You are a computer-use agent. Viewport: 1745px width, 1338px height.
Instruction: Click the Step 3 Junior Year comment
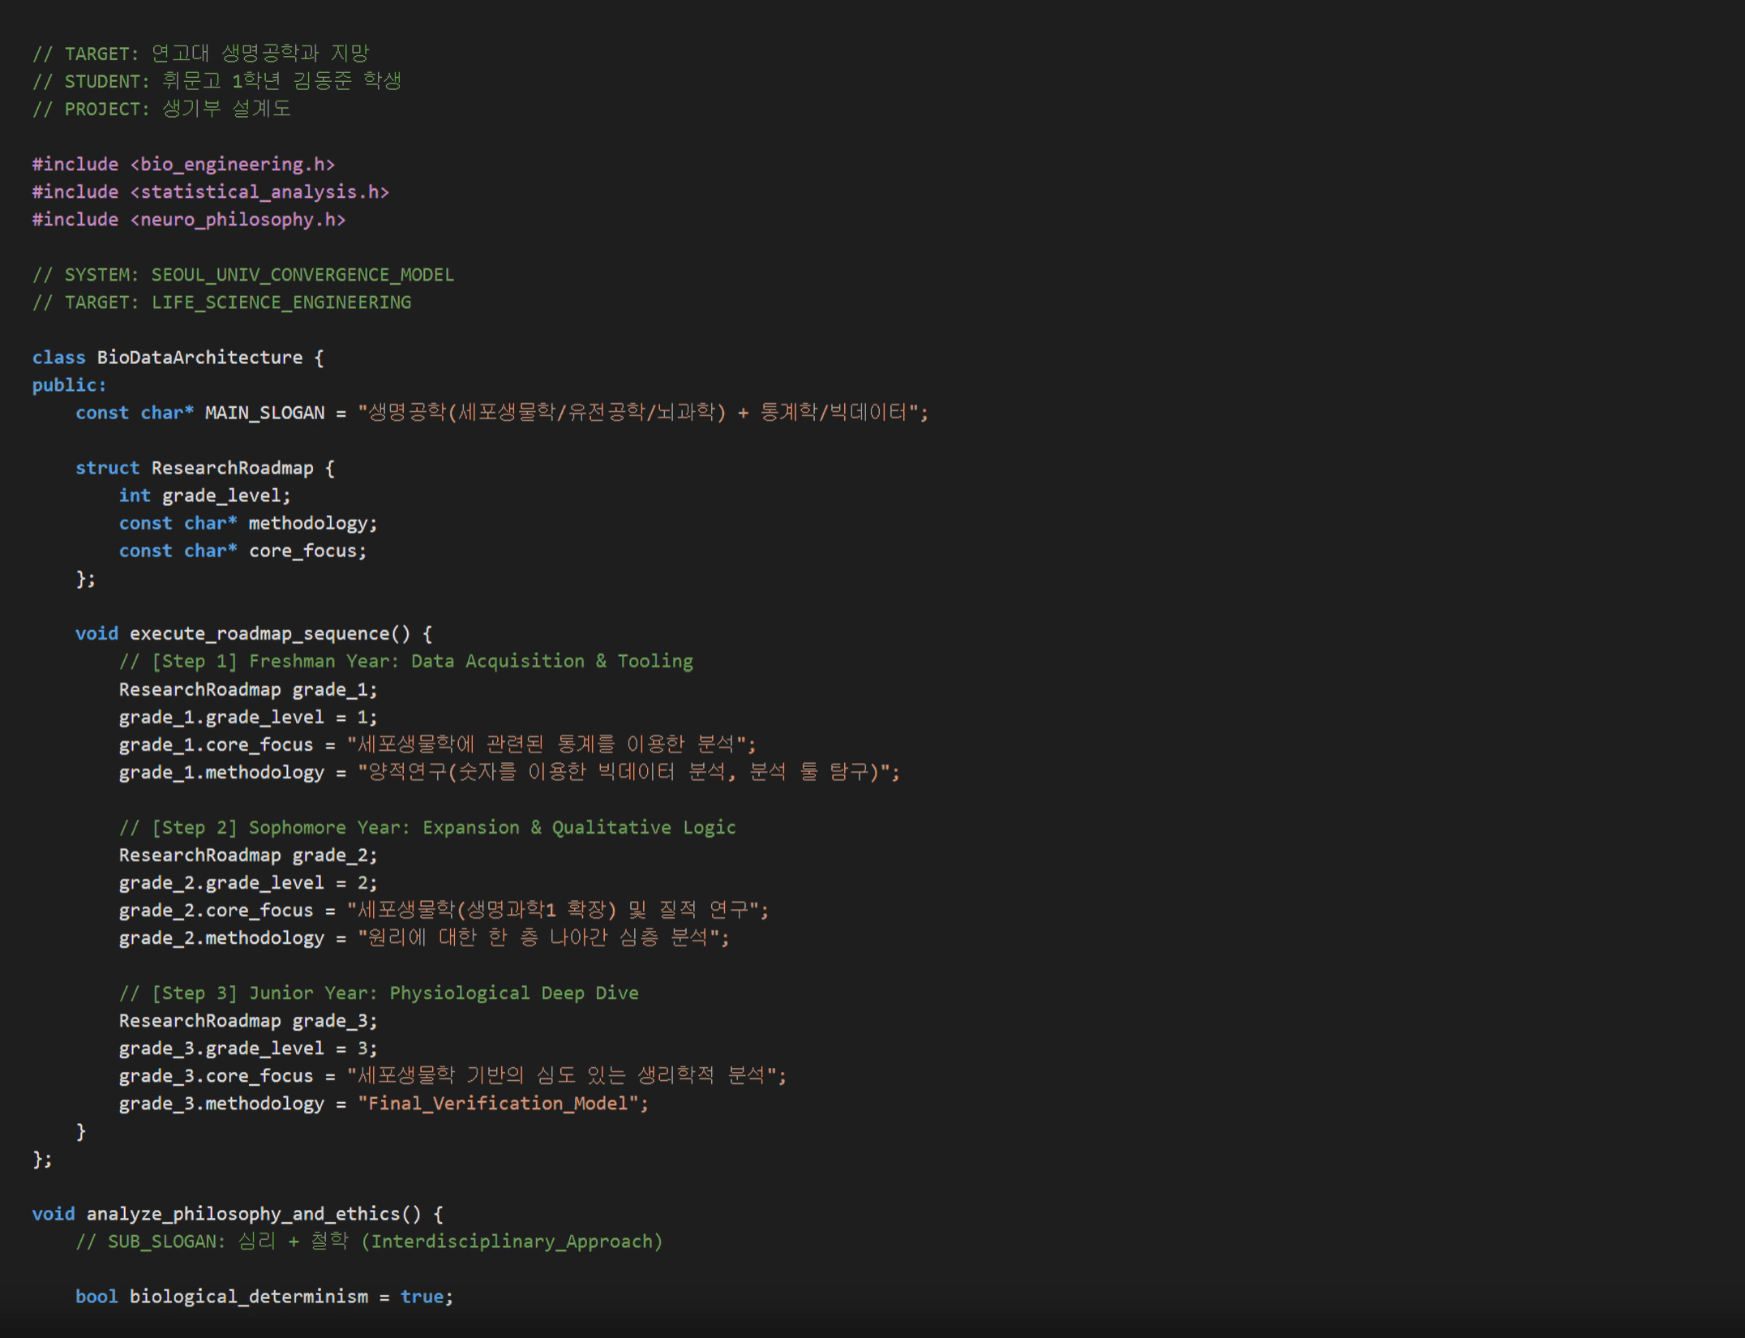(x=378, y=993)
